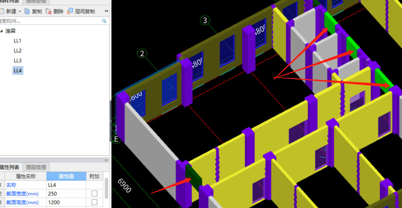Click the 1200 section height value

[x=66, y=202]
